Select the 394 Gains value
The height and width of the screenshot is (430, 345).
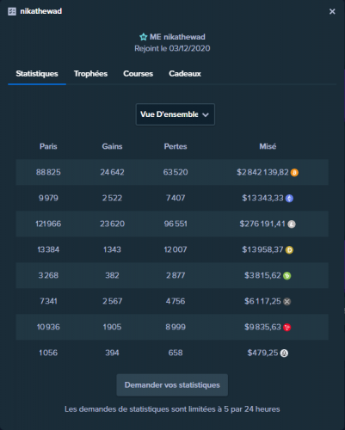point(112,353)
